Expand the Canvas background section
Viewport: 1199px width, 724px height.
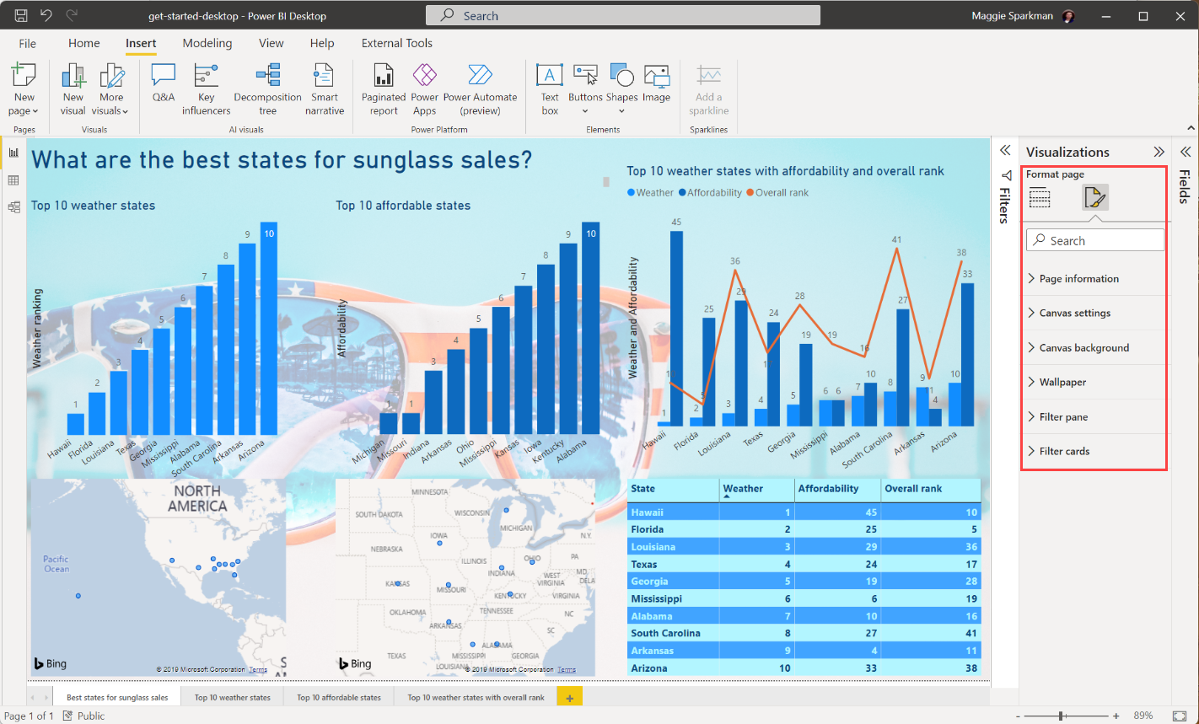(x=1083, y=348)
